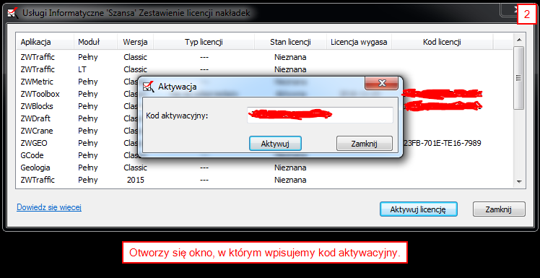Image resolution: width=540 pixels, height=278 pixels.
Task: Sort by Moduł column header
Action: (95, 42)
